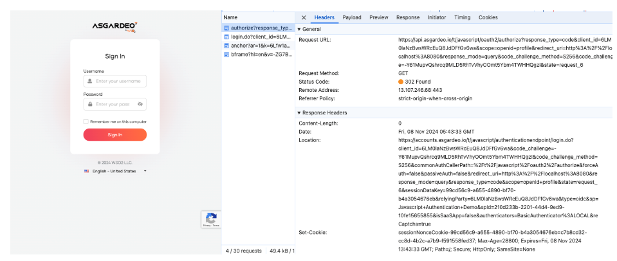The width and height of the screenshot is (617, 261).
Task: Click the Date header value
Action: coord(436,132)
